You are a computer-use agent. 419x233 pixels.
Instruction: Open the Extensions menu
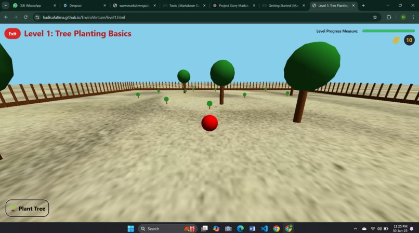click(389, 17)
